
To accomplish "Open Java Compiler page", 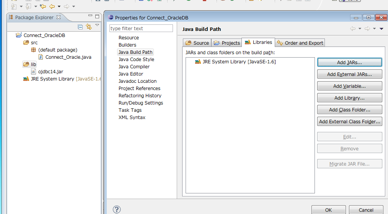I will tap(134, 67).
